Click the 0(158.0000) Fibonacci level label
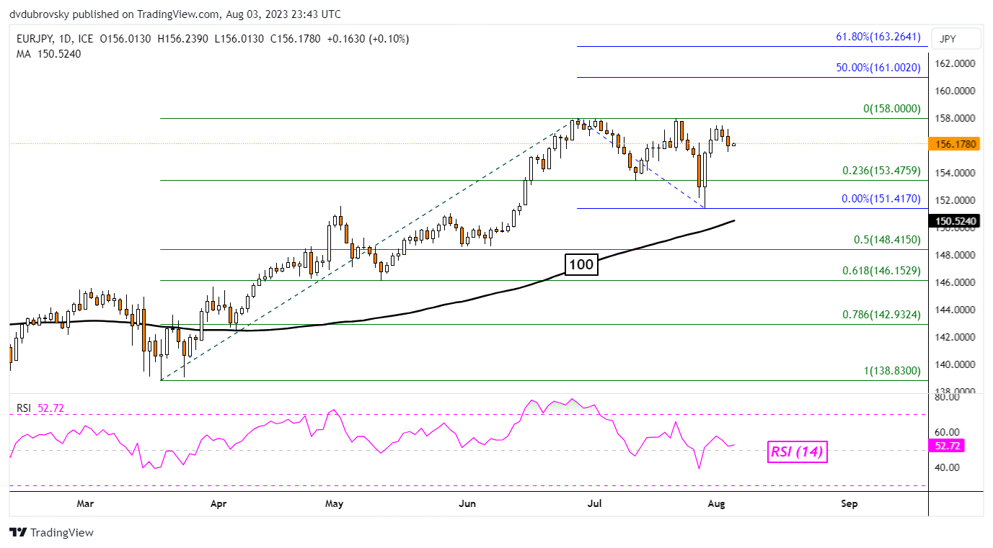993x548 pixels. click(x=892, y=109)
